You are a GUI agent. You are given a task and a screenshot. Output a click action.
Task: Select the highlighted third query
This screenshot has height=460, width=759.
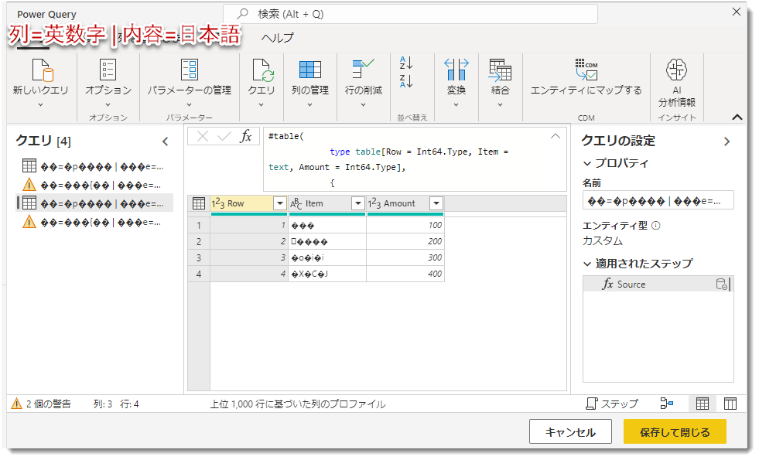[95, 203]
